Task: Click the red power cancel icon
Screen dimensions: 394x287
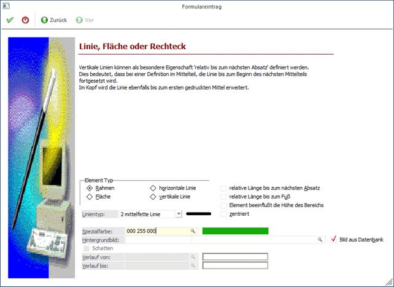Action: coord(25,20)
